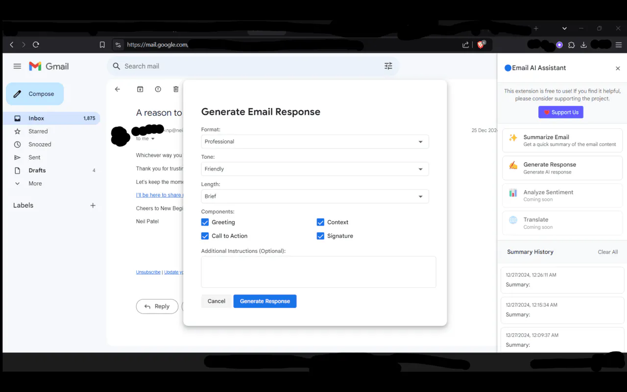
Task: Report spam with the exclamation icon
Action: (x=158, y=89)
